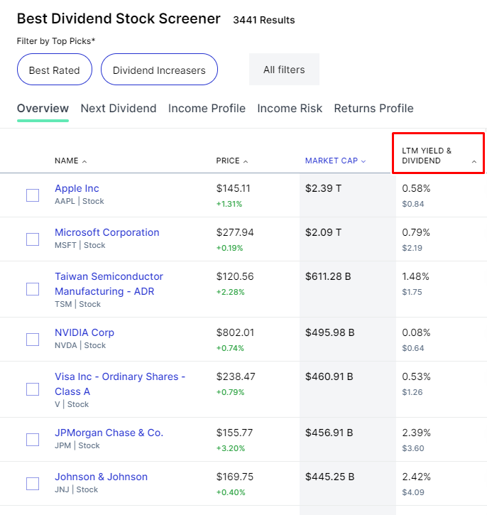Screen dimensions: 487x515
Task: Click the $445.25 B market cap value
Action: [330, 477]
